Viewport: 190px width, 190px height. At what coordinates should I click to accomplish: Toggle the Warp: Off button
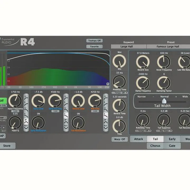(x=120, y=139)
